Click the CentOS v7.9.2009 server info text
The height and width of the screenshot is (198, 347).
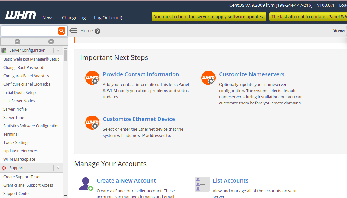coord(271,5)
